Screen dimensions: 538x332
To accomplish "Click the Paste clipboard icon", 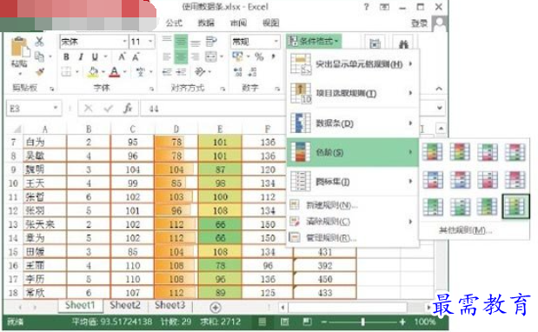I will pos(20,47).
